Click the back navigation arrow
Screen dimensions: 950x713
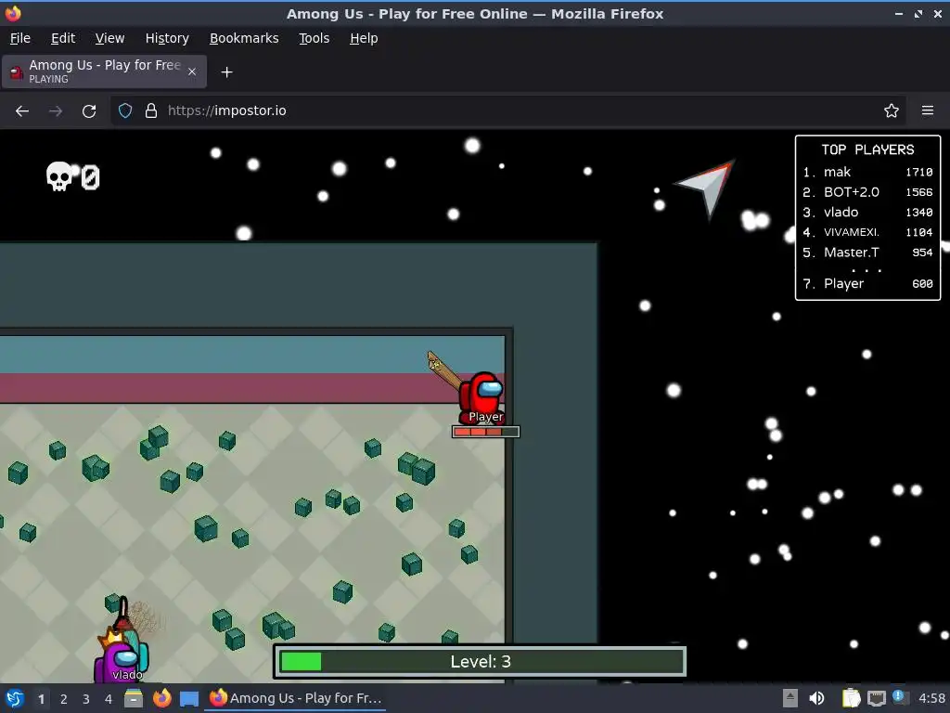(x=22, y=111)
